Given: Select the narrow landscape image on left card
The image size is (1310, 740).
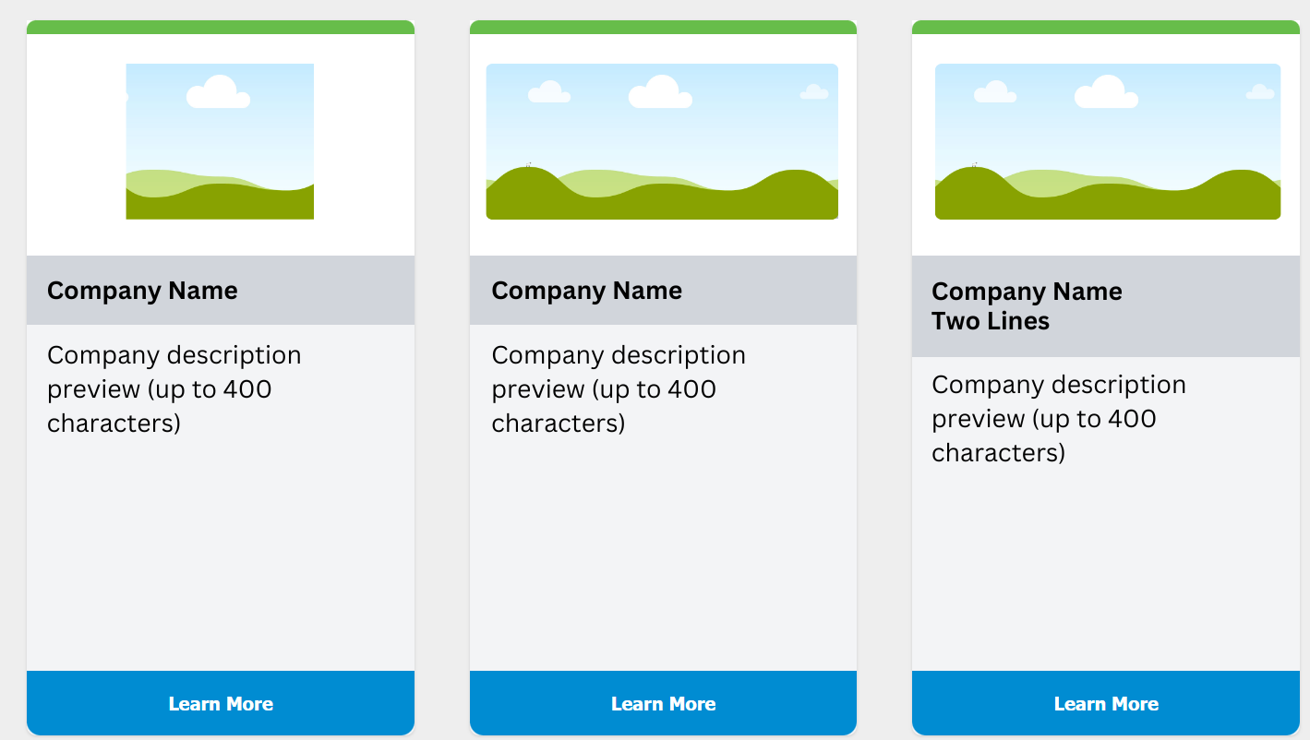Looking at the screenshot, I should click(220, 141).
